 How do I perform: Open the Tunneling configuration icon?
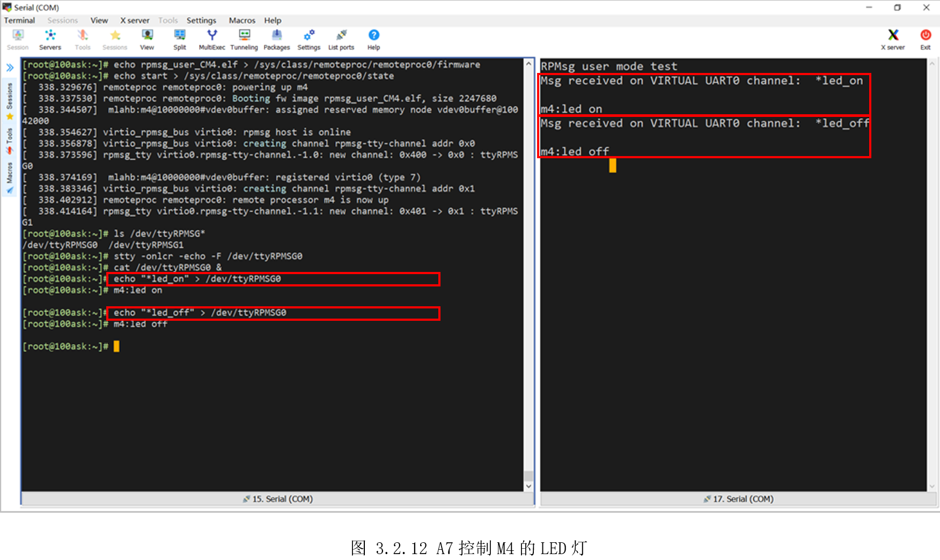pyautogui.click(x=244, y=39)
